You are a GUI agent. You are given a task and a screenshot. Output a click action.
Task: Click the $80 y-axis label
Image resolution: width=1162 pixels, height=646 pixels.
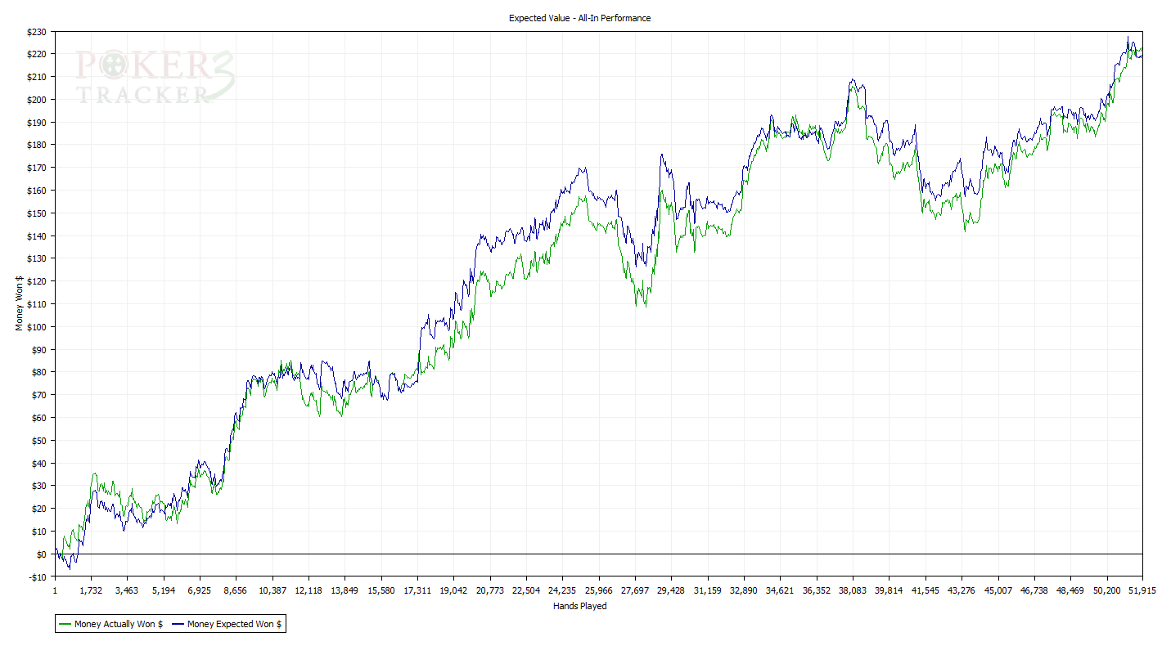39,372
